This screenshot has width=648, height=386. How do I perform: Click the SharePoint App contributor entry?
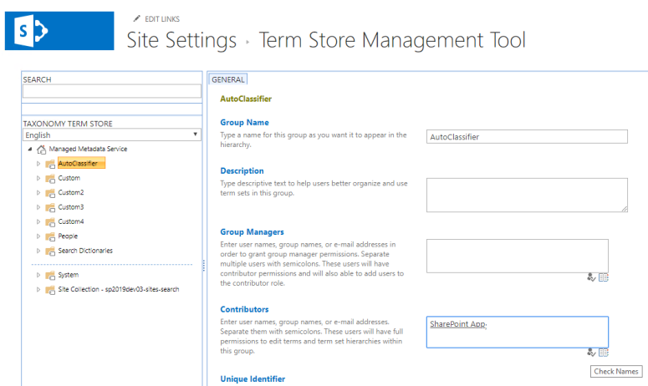click(x=457, y=324)
